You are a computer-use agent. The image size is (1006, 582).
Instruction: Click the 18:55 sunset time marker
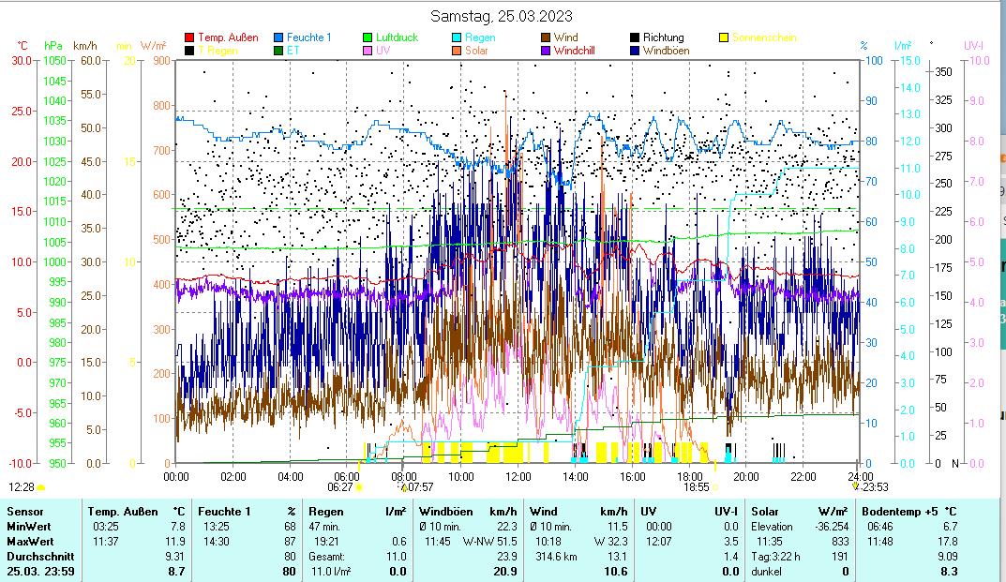tap(696, 487)
